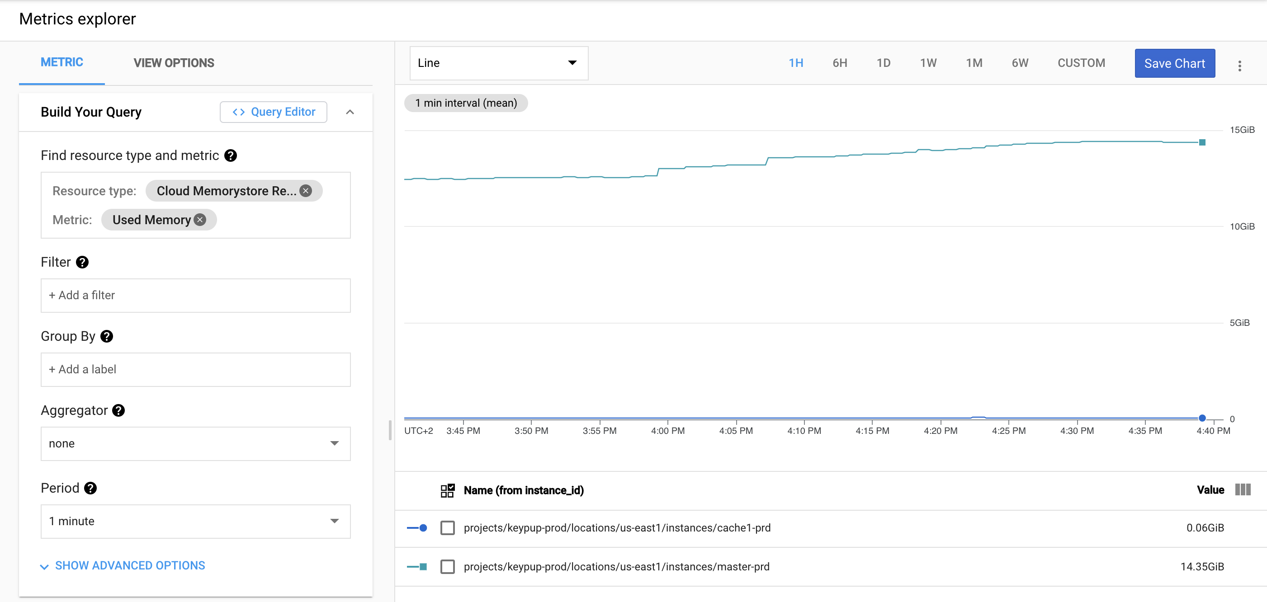
Task: Switch to the VIEW OPTIONS tab
Action: [x=174, y=63]
